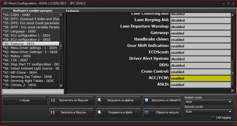Enable the CAN logging checkbox

[x=213, y=118]
